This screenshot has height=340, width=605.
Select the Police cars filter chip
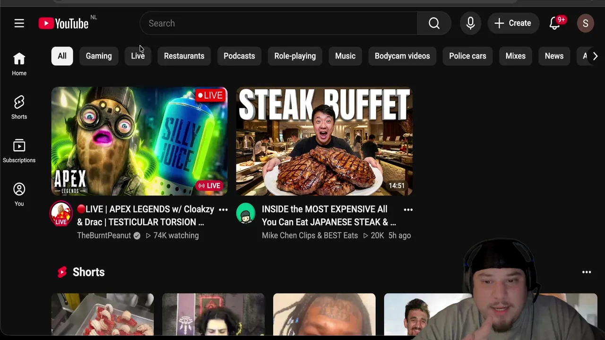(467, 56)
